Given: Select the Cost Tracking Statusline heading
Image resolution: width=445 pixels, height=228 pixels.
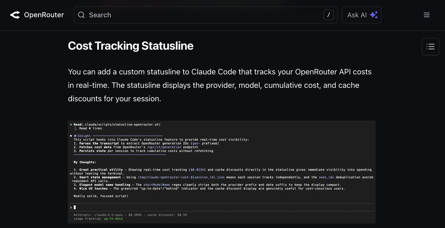Looking at the screenshot, I should click(131, 46).
